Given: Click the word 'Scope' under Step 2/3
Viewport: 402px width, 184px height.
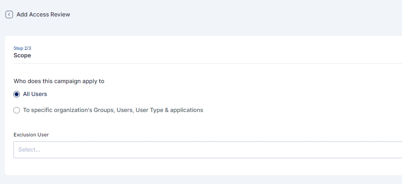Looking at the screenshot, I should pos(22,56).
